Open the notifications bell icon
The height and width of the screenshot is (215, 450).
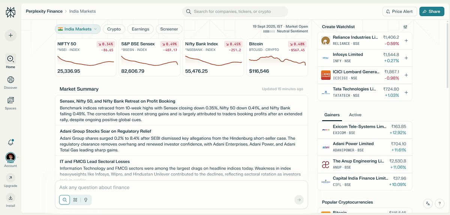click(x=10, y=142)
